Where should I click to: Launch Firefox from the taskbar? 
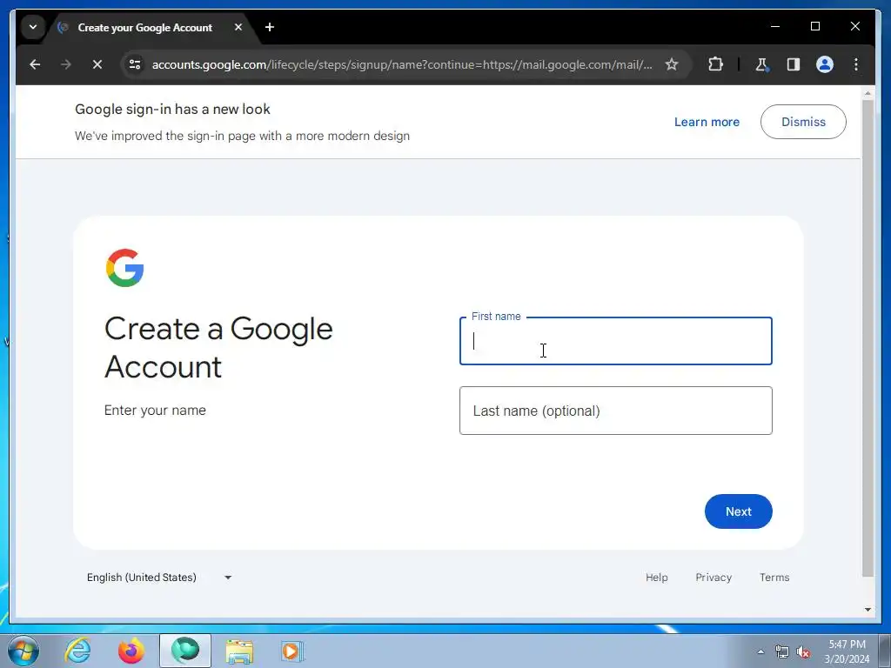tap(131, 651)
